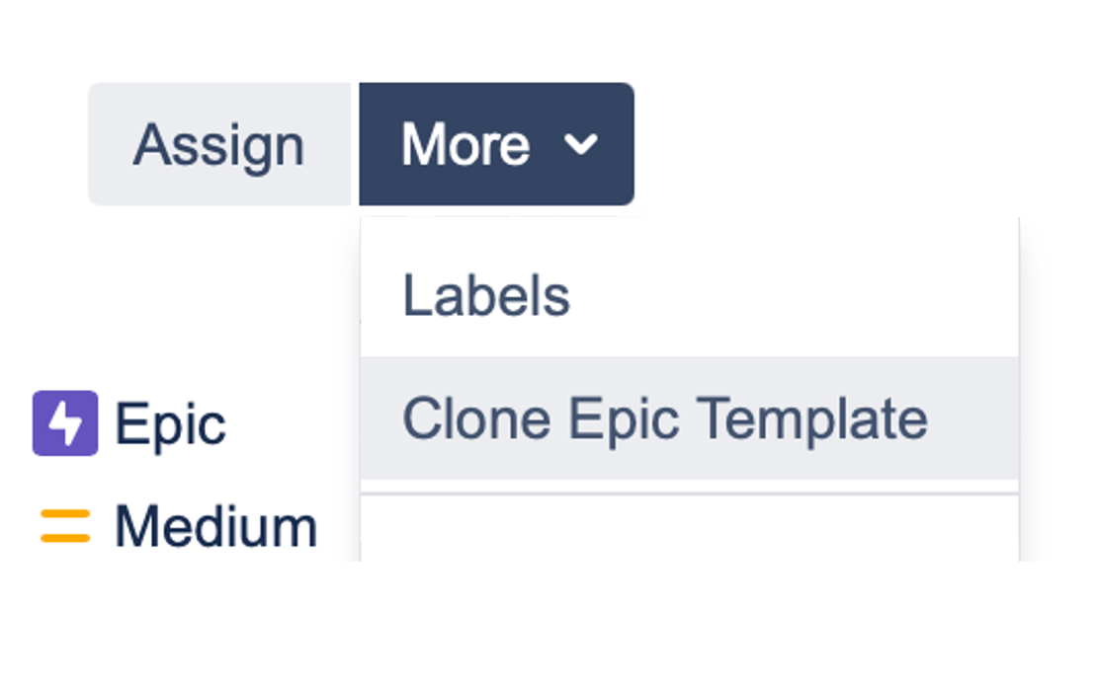
Task: Open Labels editor from dropdown list
Action: pos(486,296)
